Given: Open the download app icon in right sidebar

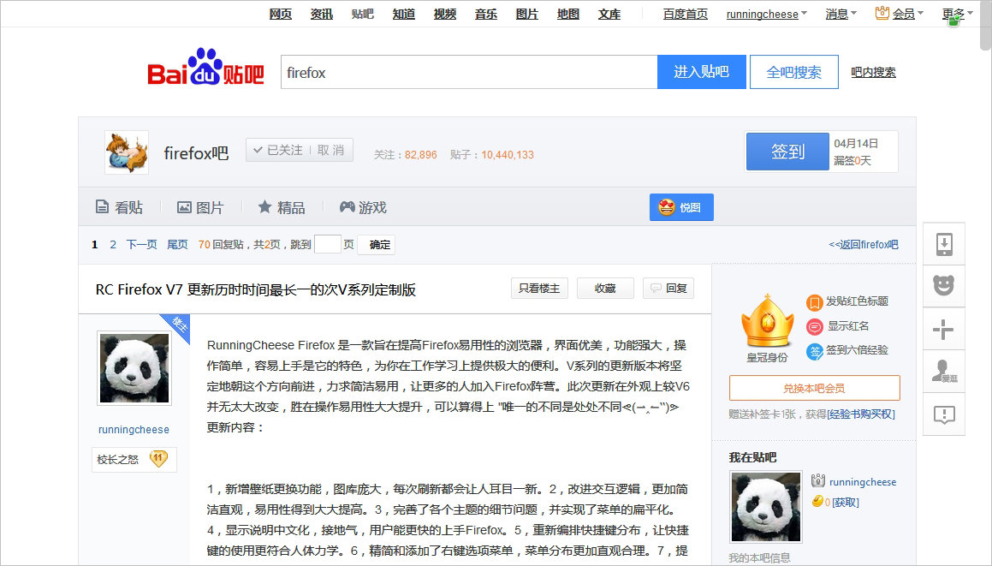Looking at the screenshot, I should (x=944, y=244).
